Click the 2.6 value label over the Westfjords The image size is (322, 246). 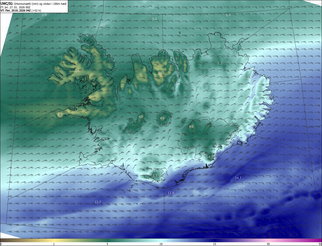pos(77,71)
